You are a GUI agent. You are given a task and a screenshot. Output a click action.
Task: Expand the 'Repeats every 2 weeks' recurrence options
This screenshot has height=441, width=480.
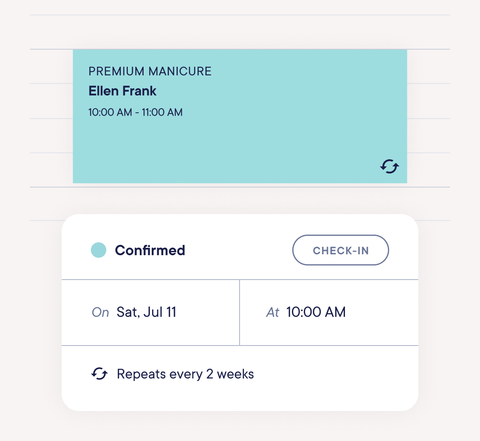185,373
